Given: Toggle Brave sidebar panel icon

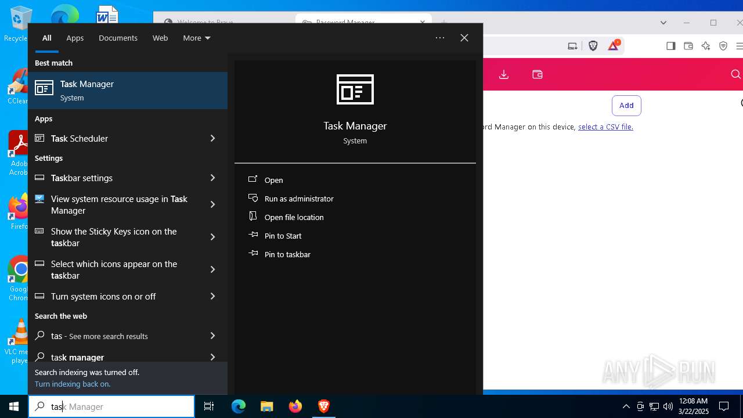Looking at the screenshot, I should [x=671, y=46].
